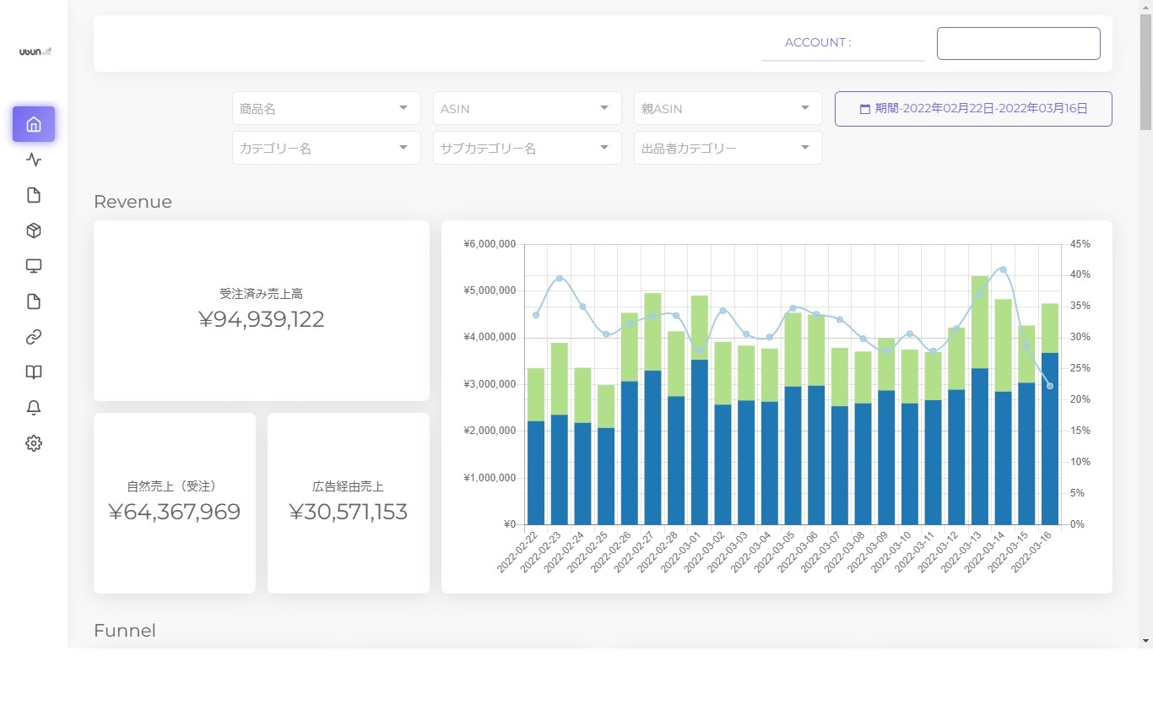Expand the 商品名 dropdown
The height and width of the screenshot is (716, 1153).
point(327,108)
